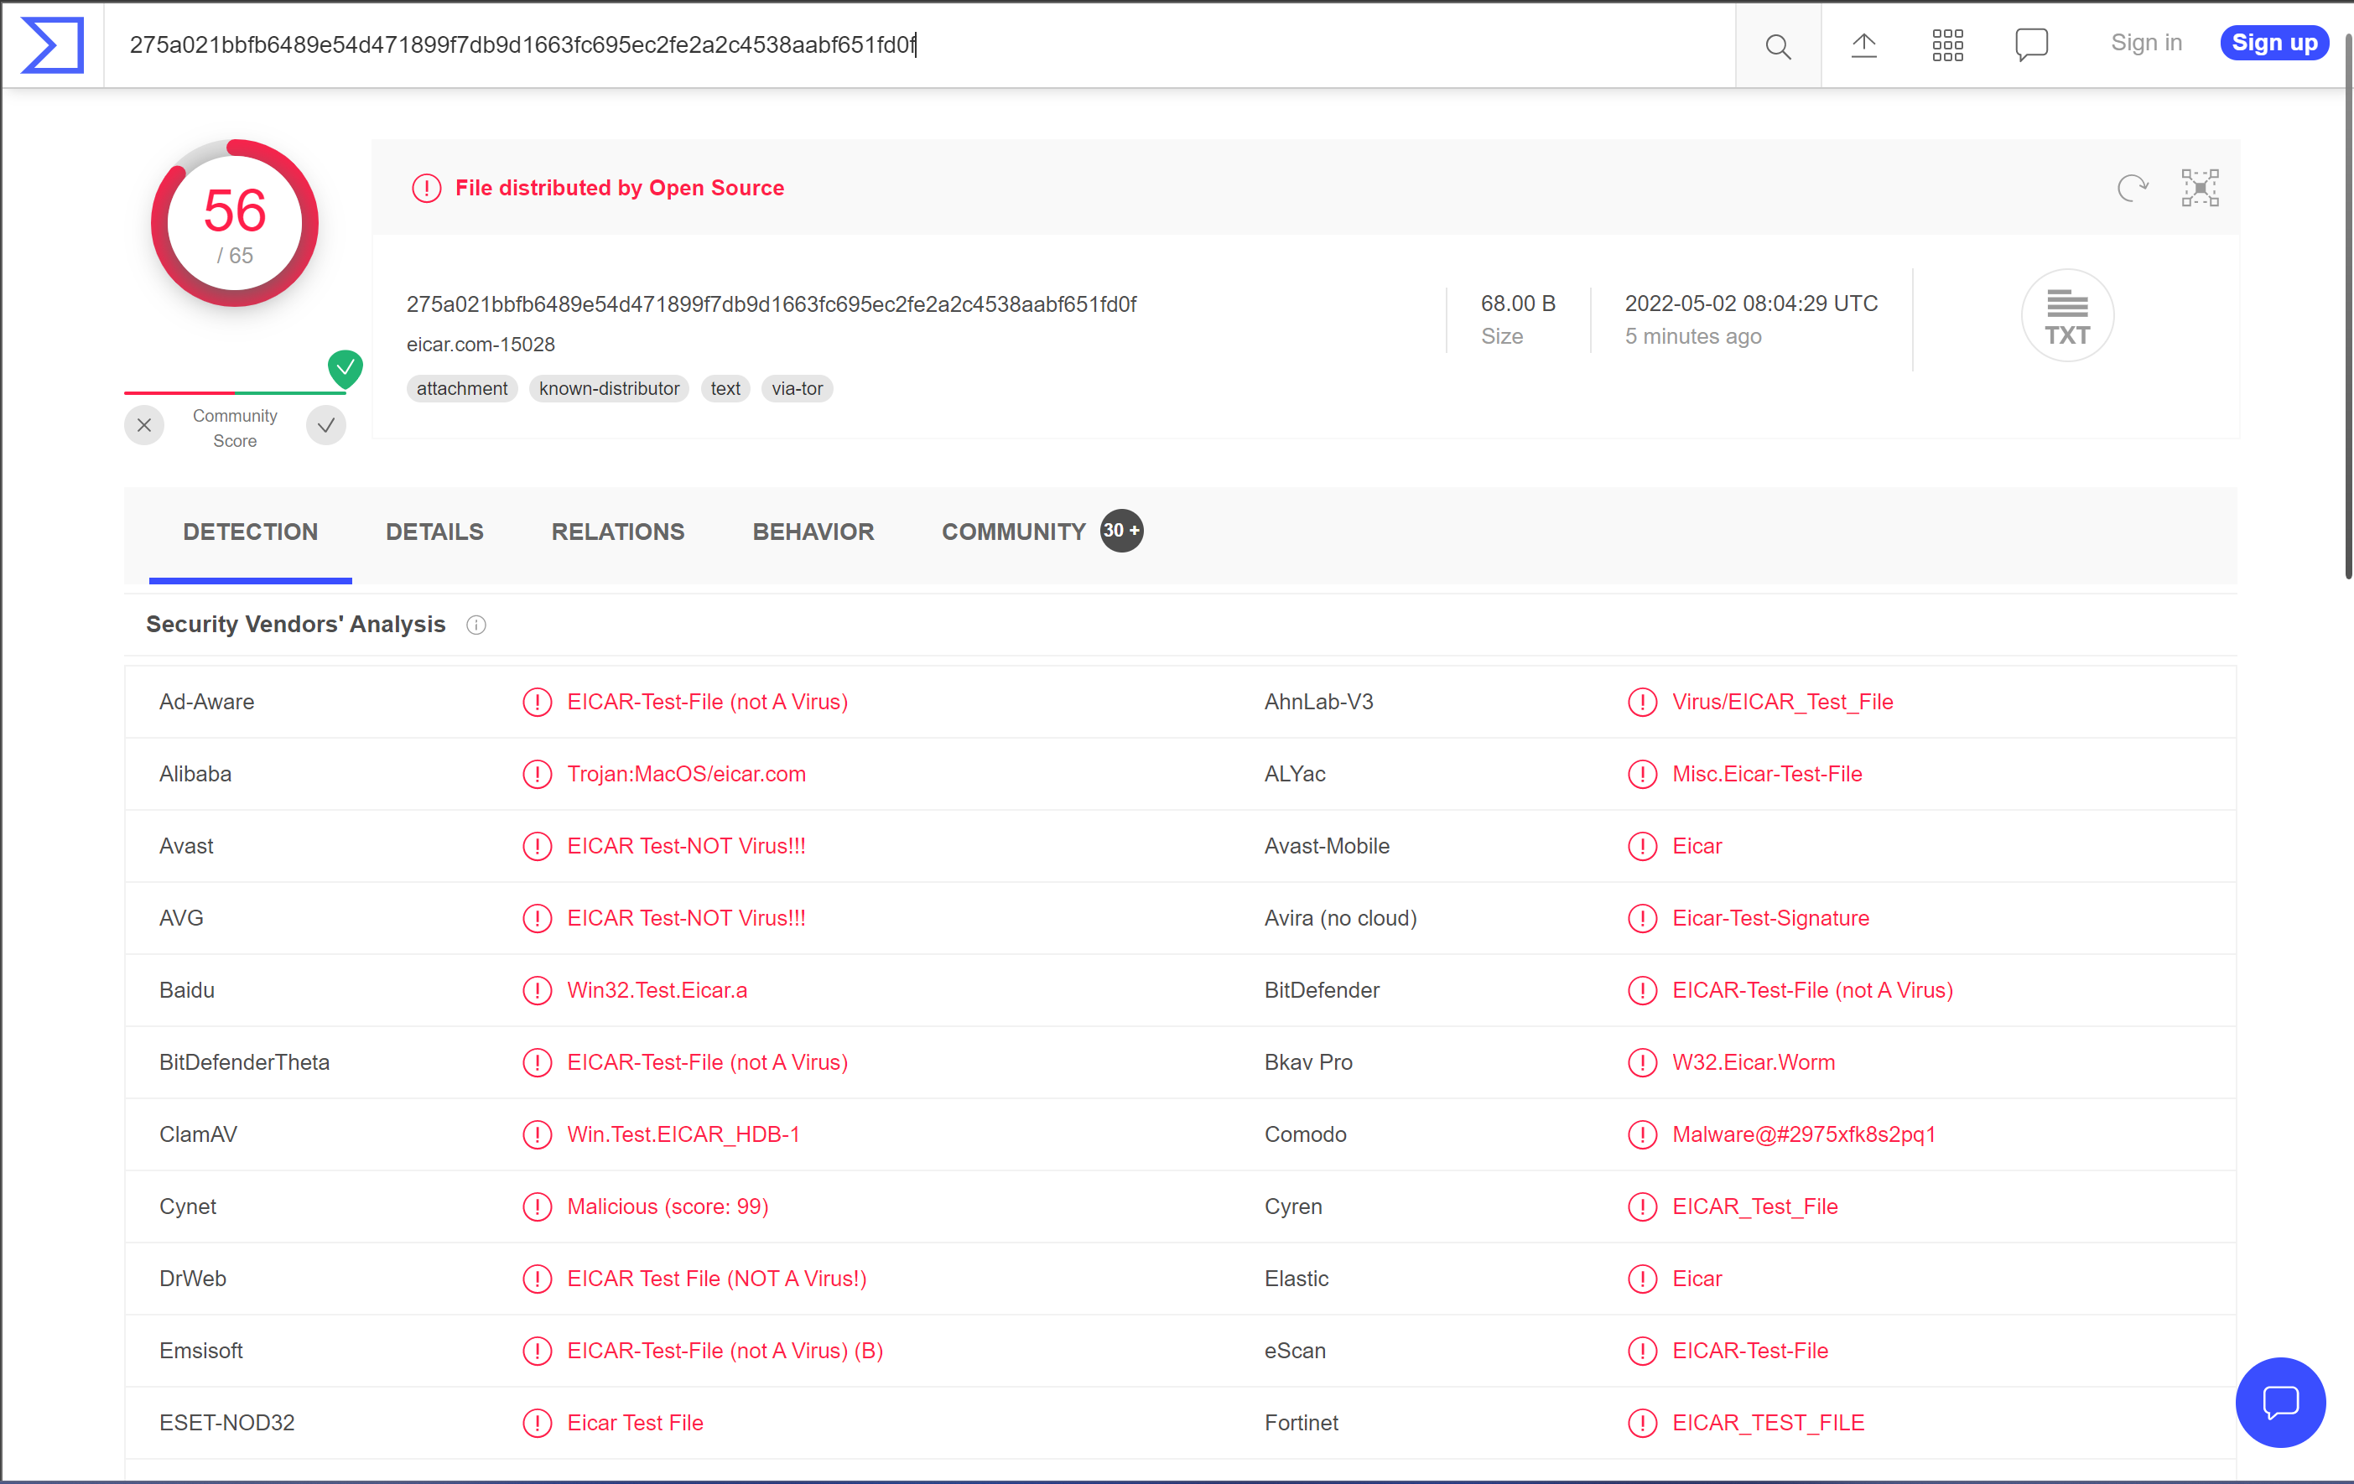The image size is (2354, 1484).
Task: Click the info icon beside Security Vendors' Analysis
Action: tap(476, 625)
